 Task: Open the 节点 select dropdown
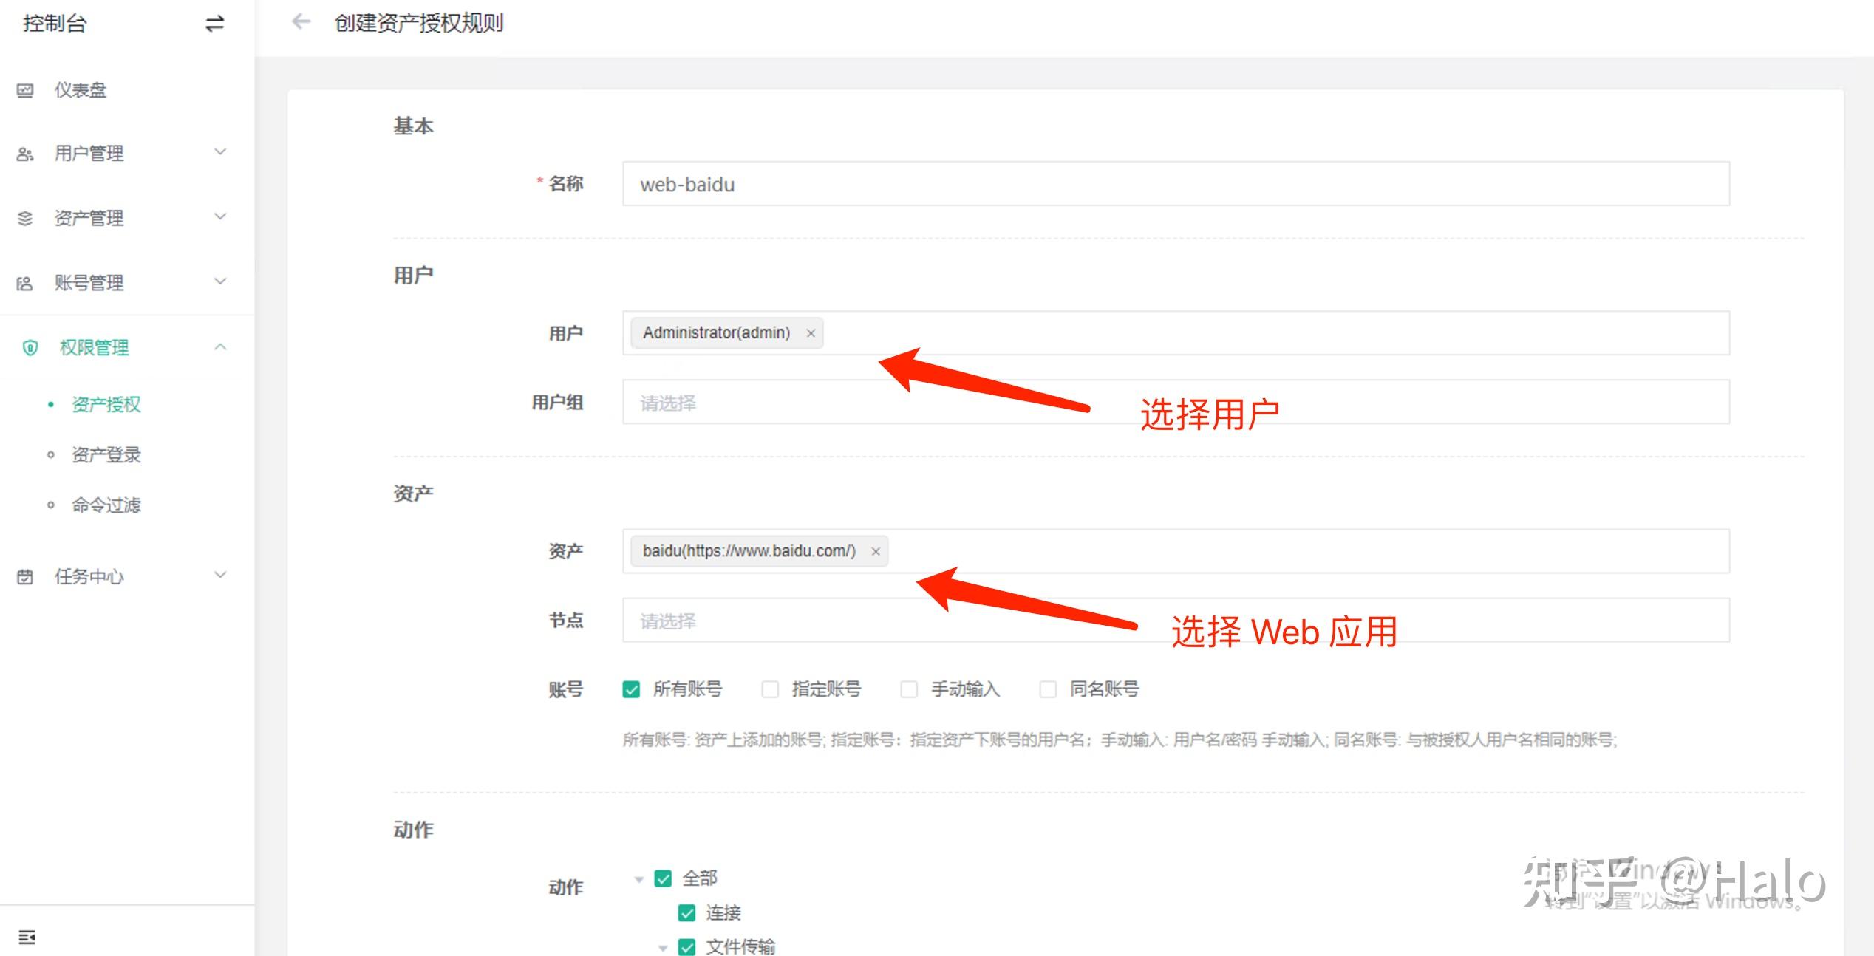[x=1176, y=620]
